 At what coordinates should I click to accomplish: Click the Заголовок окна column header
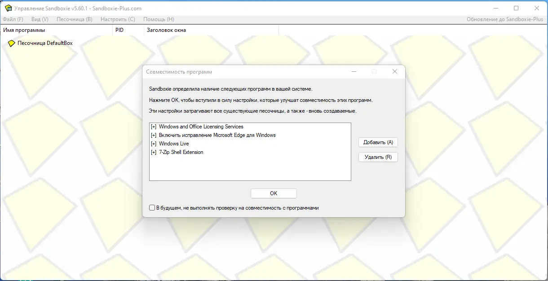point(211,30)
